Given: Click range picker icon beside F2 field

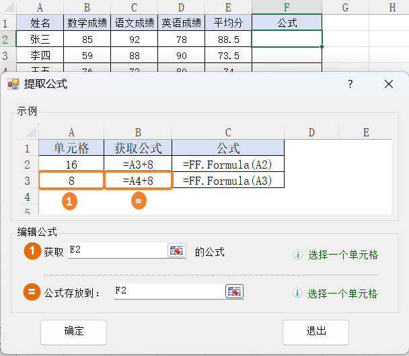Looking at the screenshot, I should coord(234,291).
